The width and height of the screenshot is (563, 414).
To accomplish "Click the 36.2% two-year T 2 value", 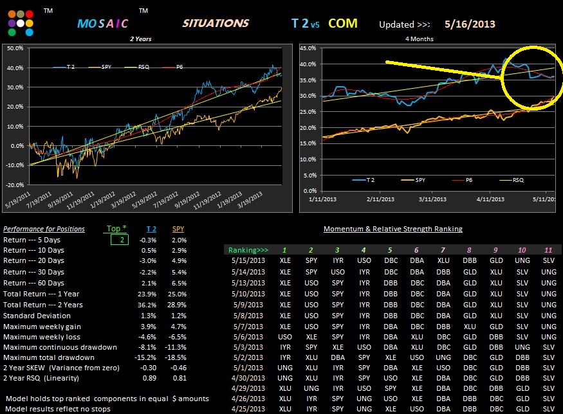I will pyautogui.click(x=147, y=305).
